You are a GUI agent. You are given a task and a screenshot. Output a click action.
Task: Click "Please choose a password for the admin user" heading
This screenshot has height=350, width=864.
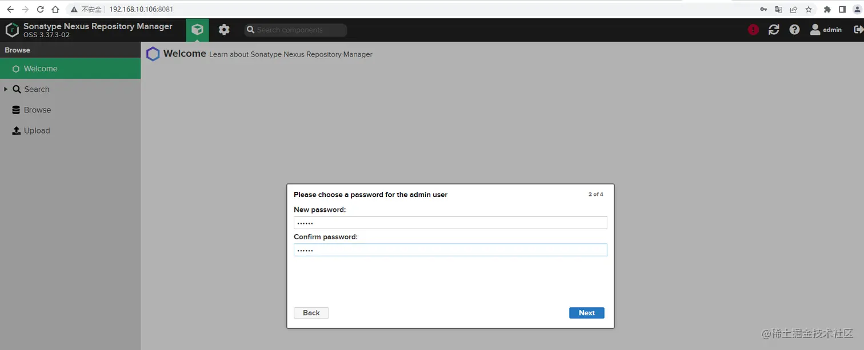(370, 195)
